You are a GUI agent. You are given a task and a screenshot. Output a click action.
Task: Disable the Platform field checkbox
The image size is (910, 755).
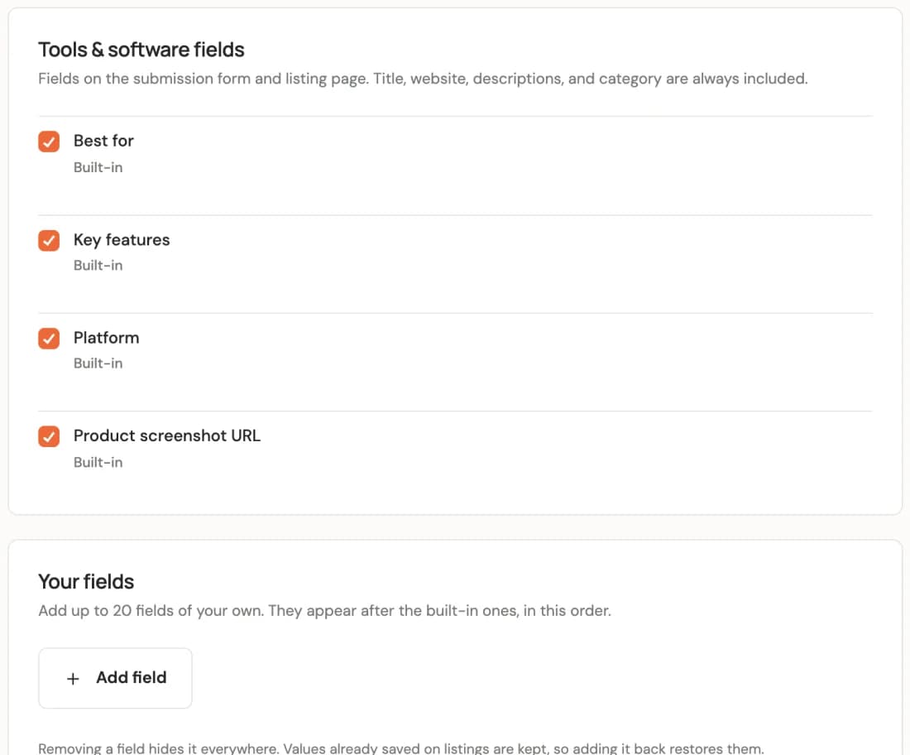(49, 339)
